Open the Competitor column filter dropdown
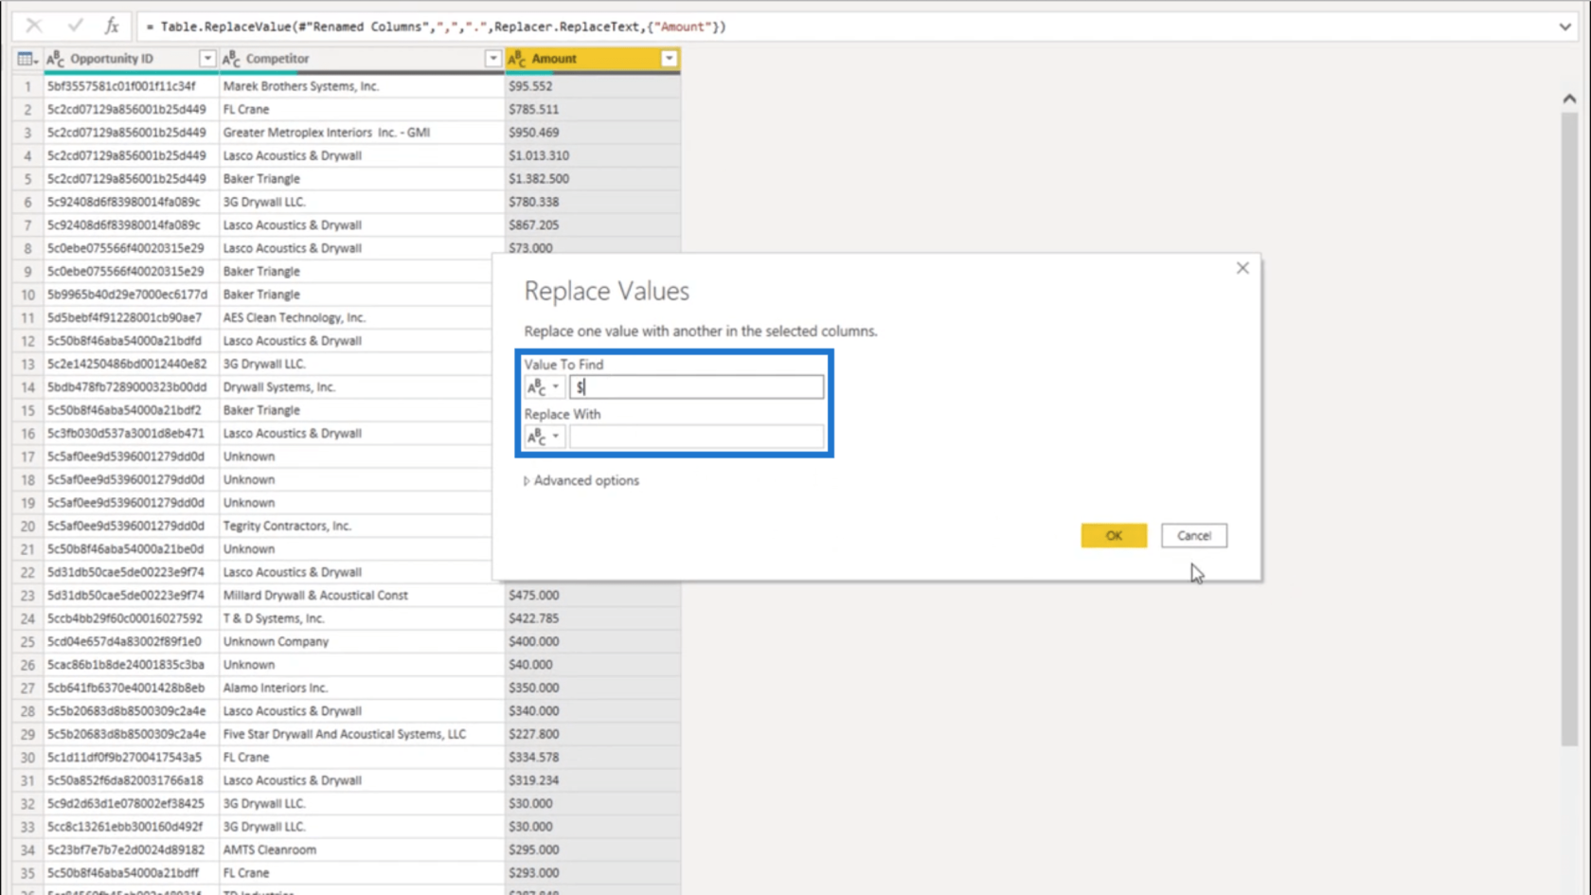Screen dimensions: 1591x895 [492, 59]
